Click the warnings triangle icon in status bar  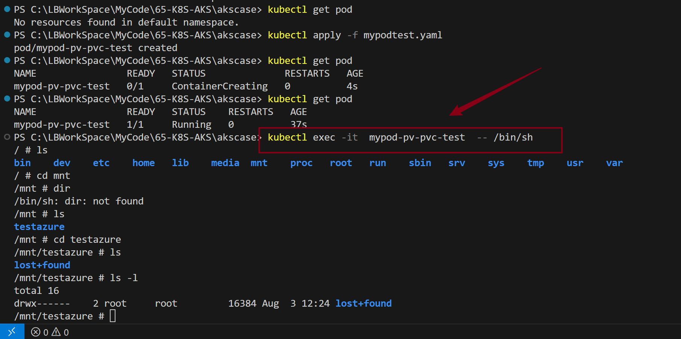coord(56,332)
